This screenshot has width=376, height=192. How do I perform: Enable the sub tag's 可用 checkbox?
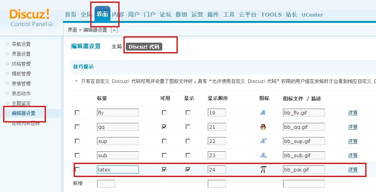pos(164,155)
